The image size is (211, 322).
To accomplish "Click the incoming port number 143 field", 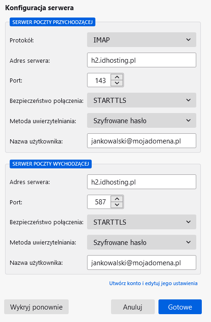I will (99, 80).
